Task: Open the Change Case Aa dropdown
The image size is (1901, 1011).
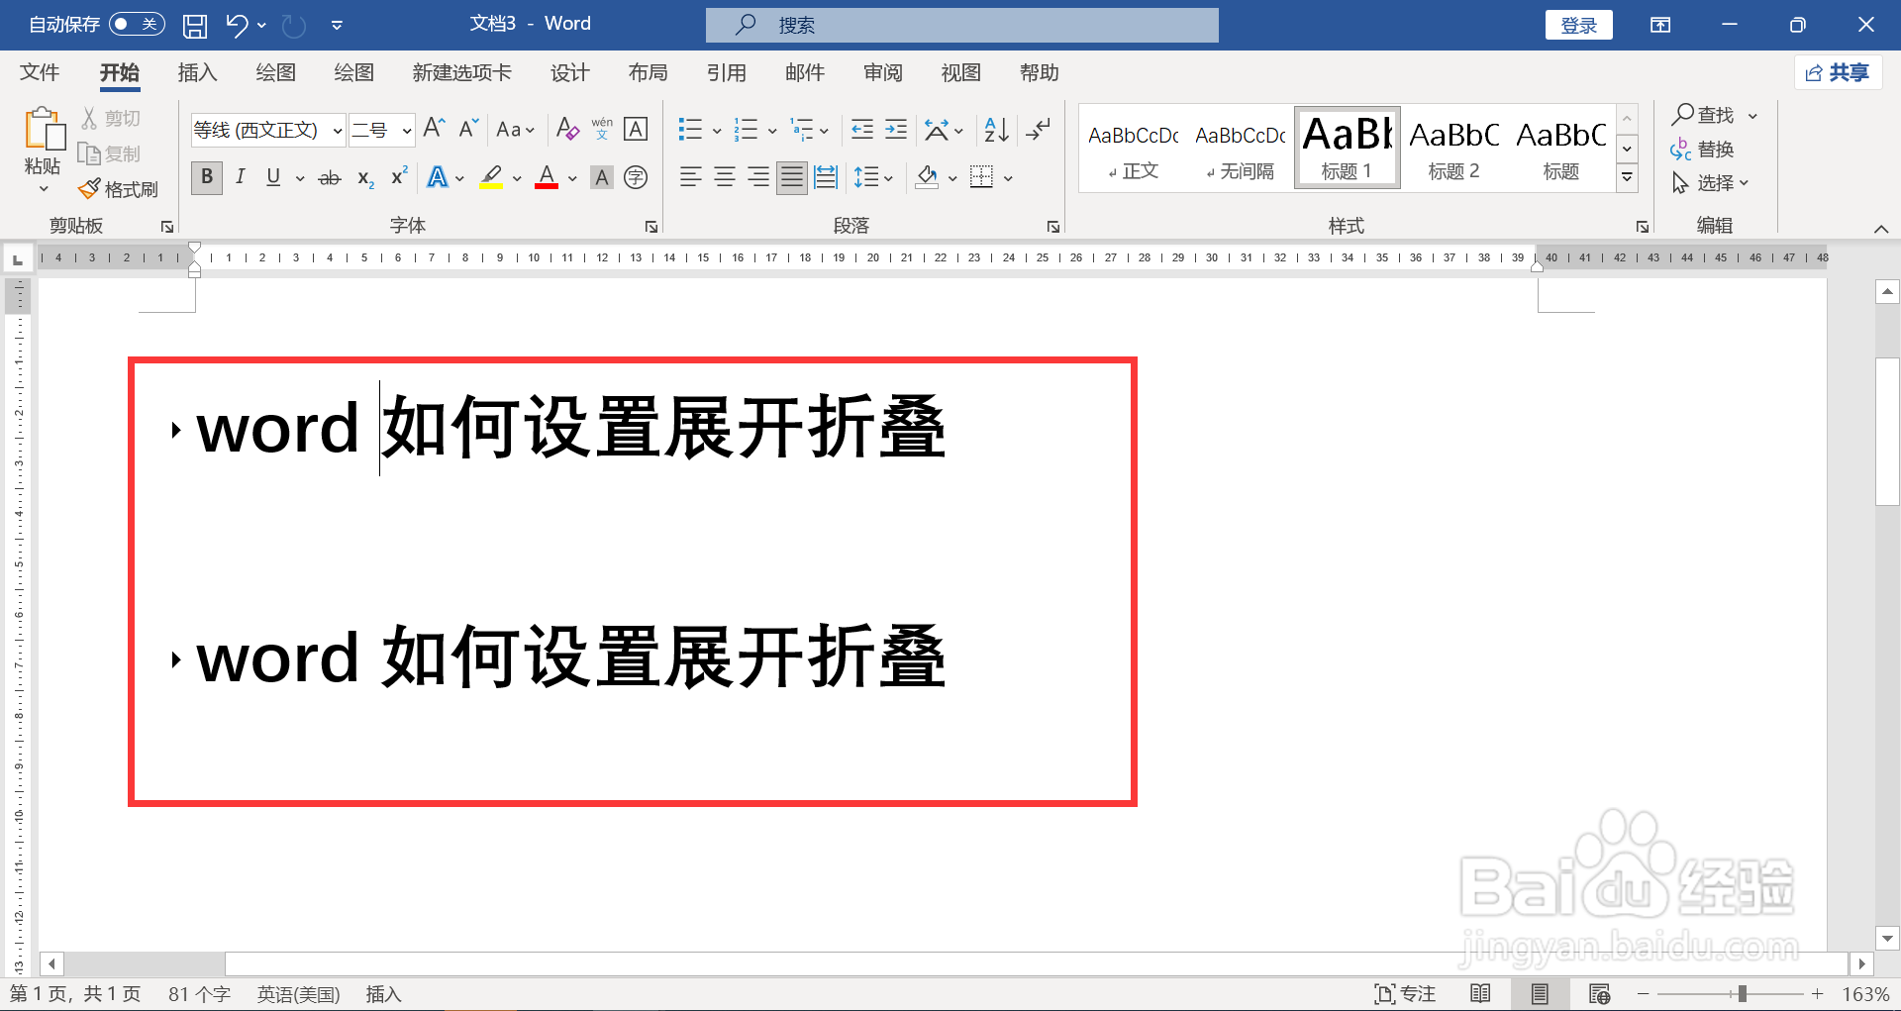Action: pyautogui.click(x=516, y=130)
